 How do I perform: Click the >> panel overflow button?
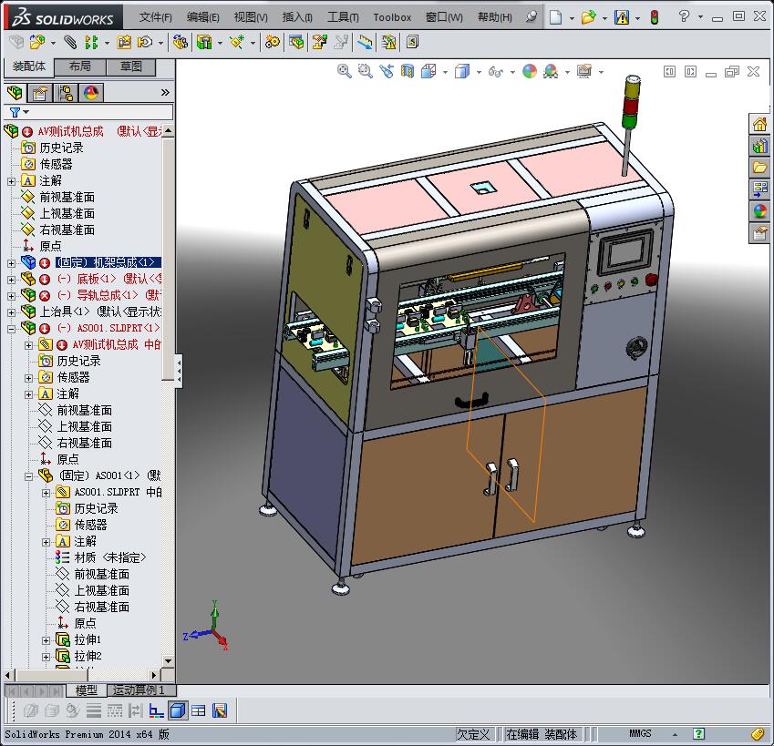(165, 92)
